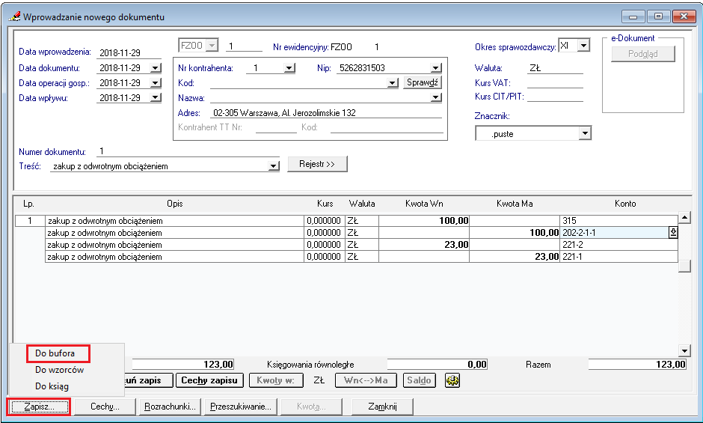Click the Data wprowadzenia date field

[x=129, y=53]
